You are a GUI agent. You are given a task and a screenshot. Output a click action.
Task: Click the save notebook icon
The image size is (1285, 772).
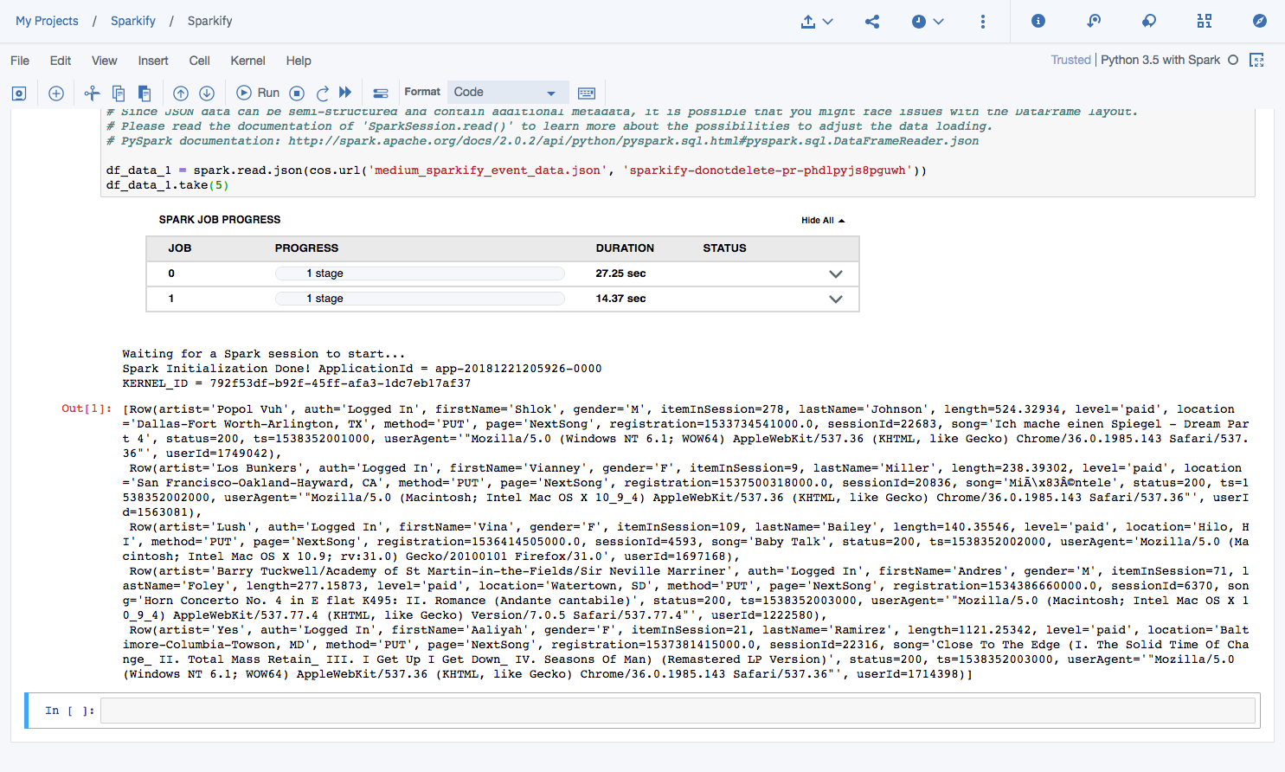[x=19, y=93]
